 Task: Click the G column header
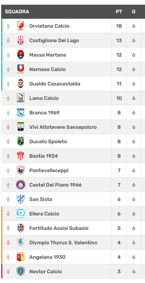[134, 12]
